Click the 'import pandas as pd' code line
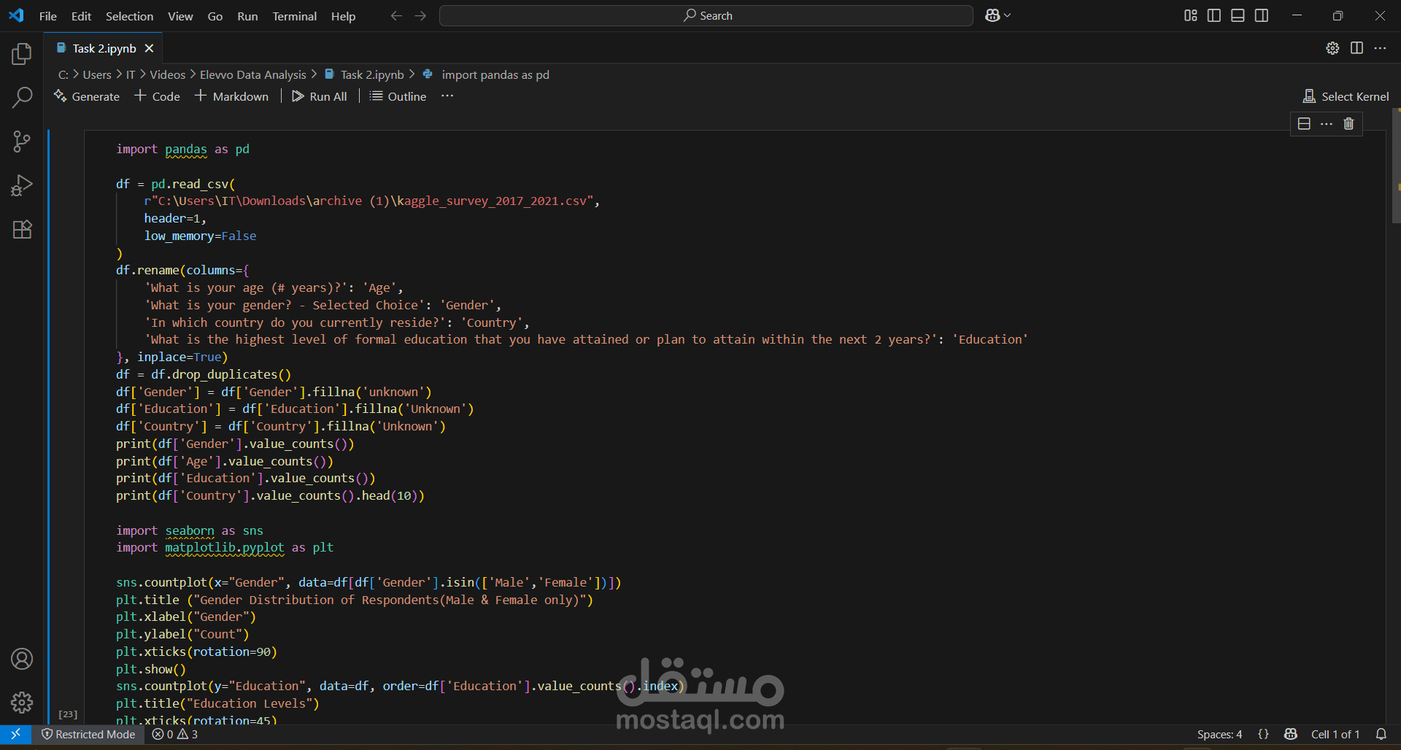 coord(182,149)
